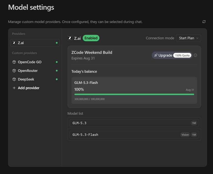Image resolution: width=213 pixels, height=174 pixels.
Task: Toggle the Enabled status badge
Action: coord(91,38)
